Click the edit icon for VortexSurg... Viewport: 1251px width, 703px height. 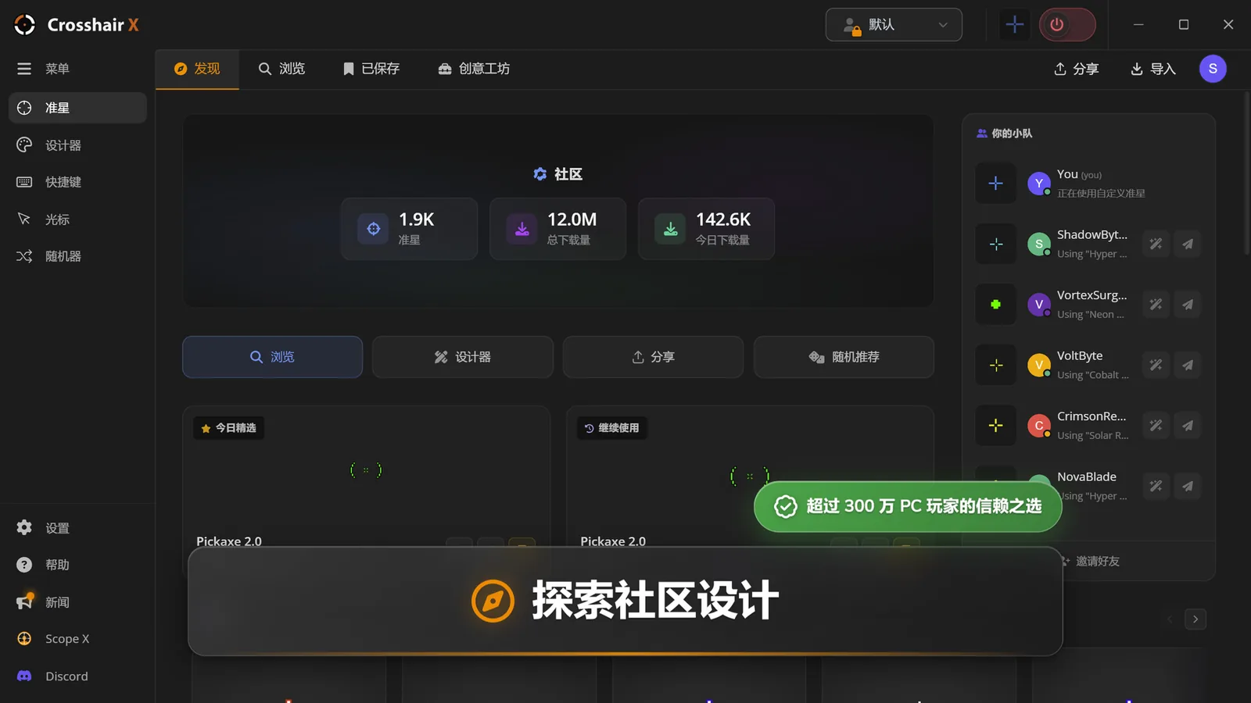click(1156, 305)
